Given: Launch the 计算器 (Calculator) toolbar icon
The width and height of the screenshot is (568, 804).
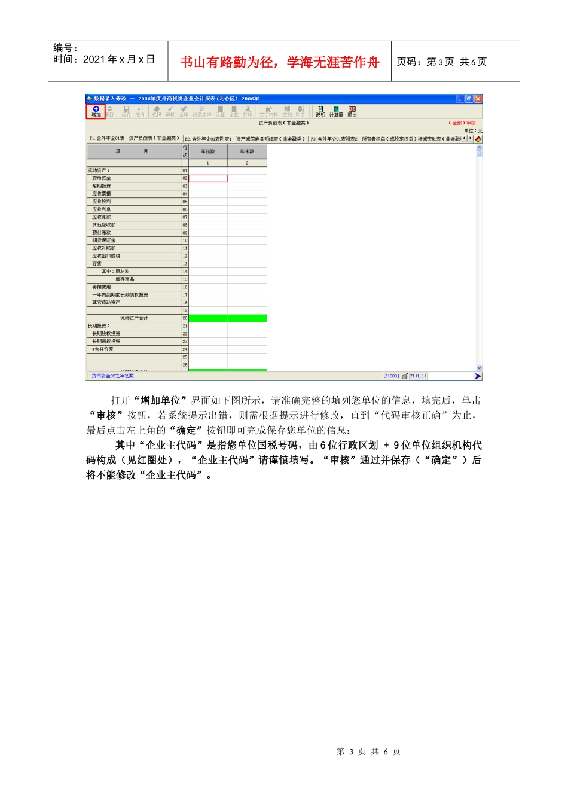Looking at the screenshot, I should [336, 111].
